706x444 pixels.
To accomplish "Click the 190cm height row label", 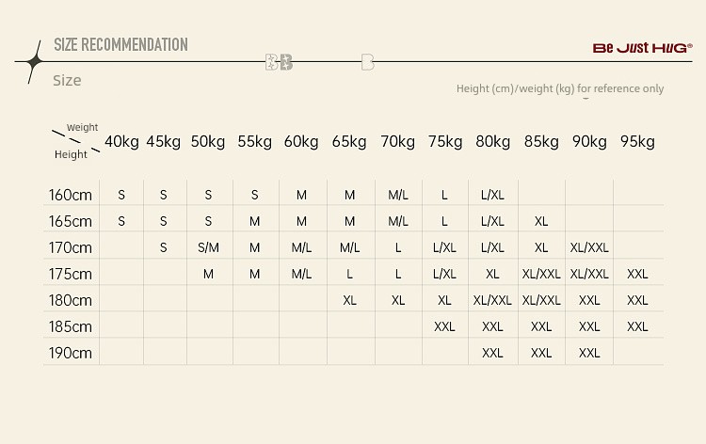I will (71, 354).
